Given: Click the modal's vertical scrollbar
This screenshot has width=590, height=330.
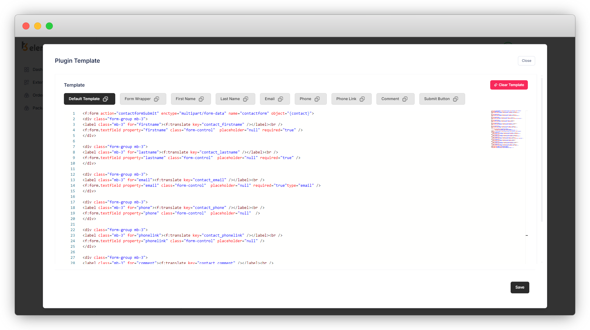Looking at the screenshot, I should (542, 149).
